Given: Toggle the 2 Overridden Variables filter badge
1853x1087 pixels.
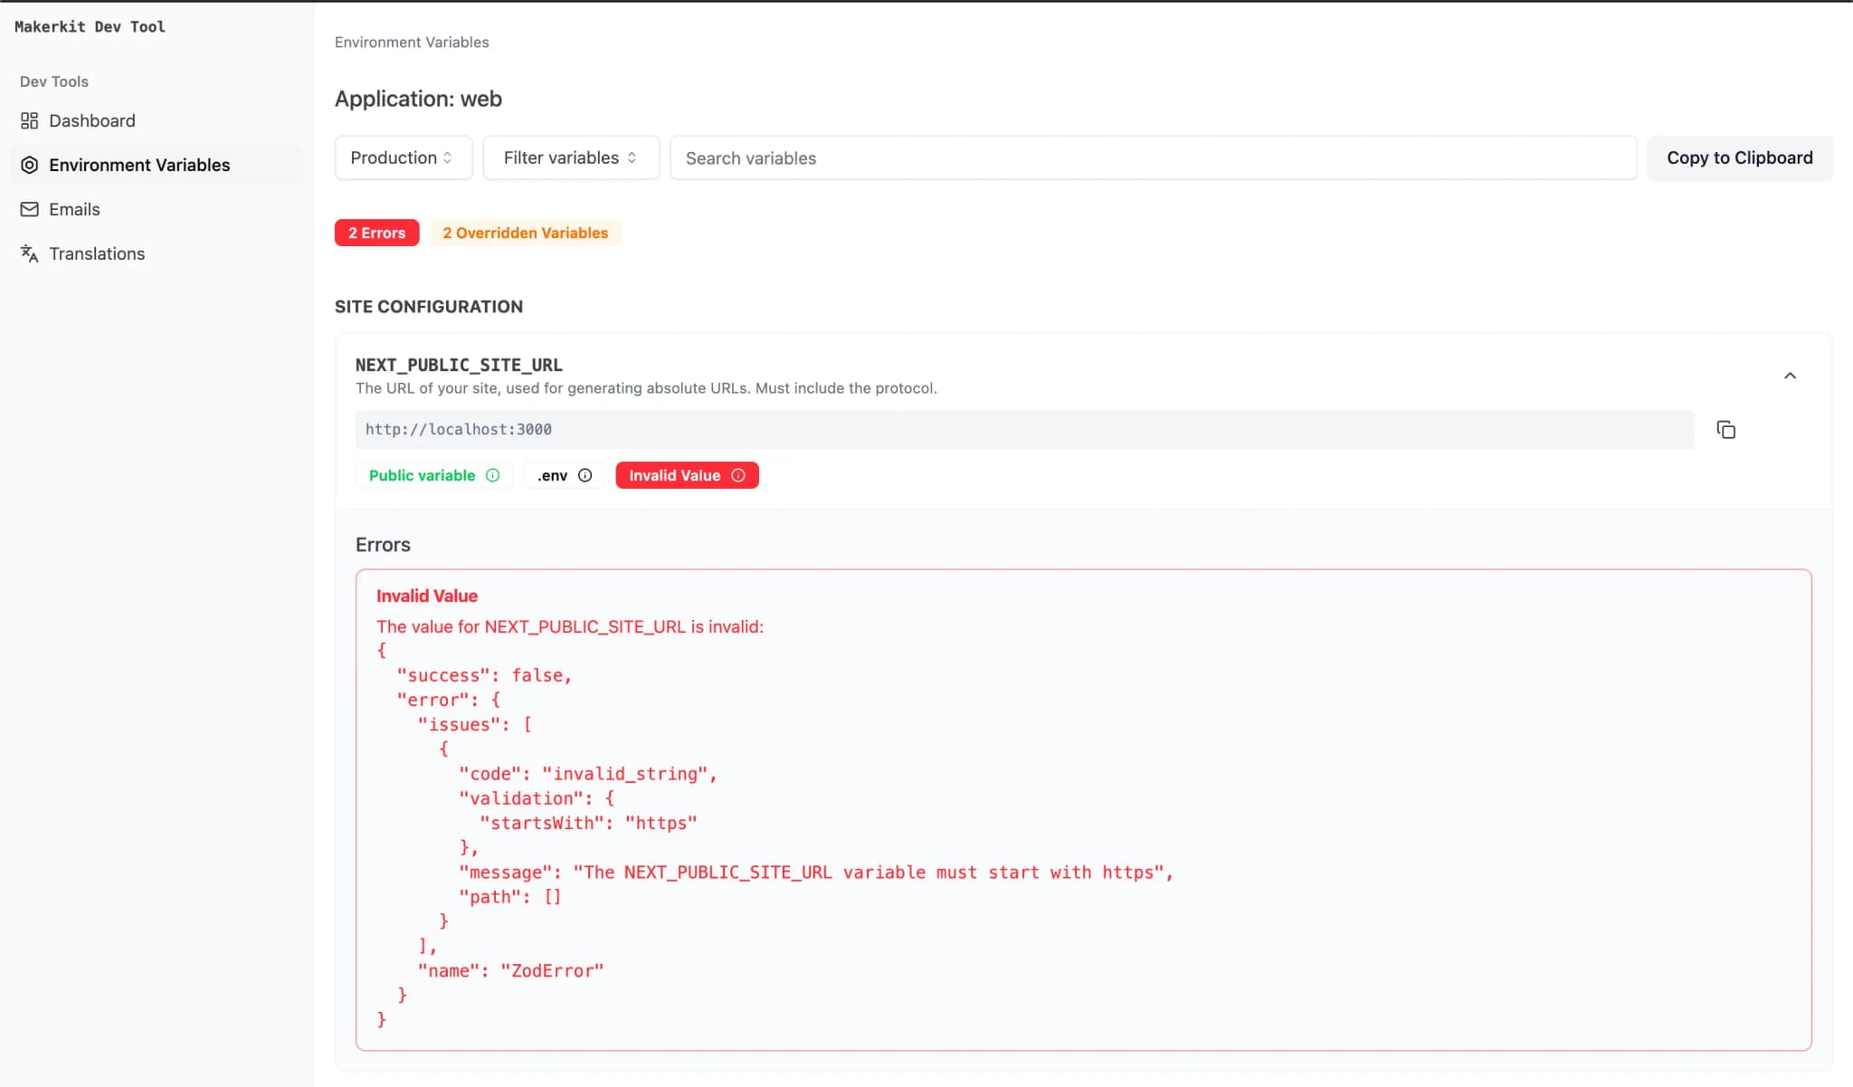Looking at the screenshot, I should pos(525,233).
